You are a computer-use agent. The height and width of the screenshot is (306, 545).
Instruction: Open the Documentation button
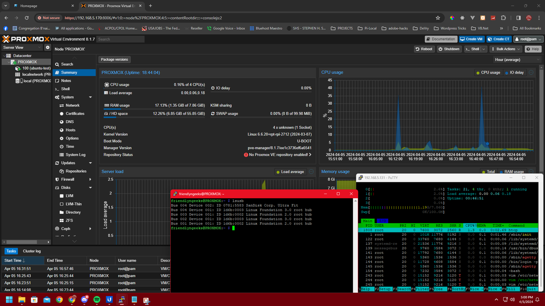click(441, 39)
